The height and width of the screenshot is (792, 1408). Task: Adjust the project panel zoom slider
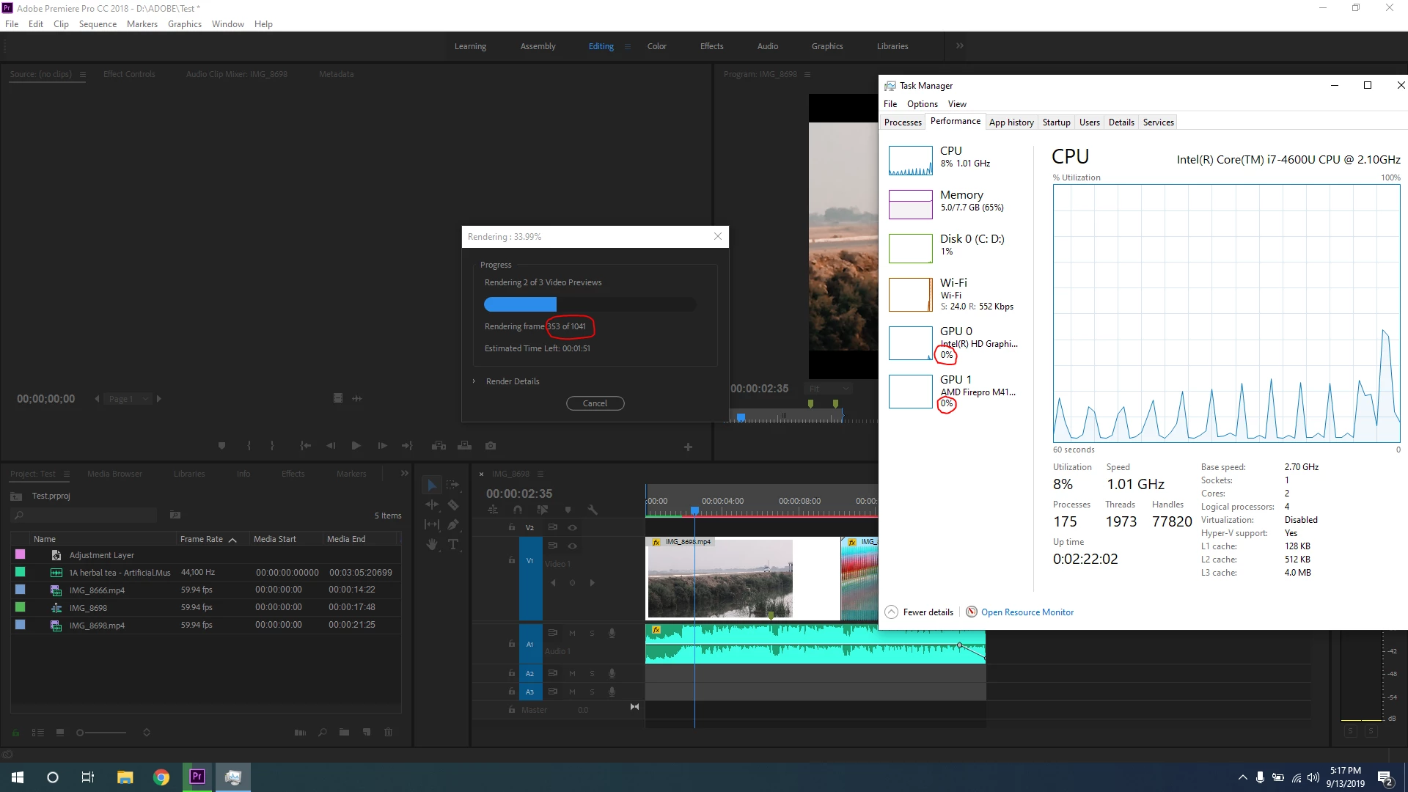81,733
